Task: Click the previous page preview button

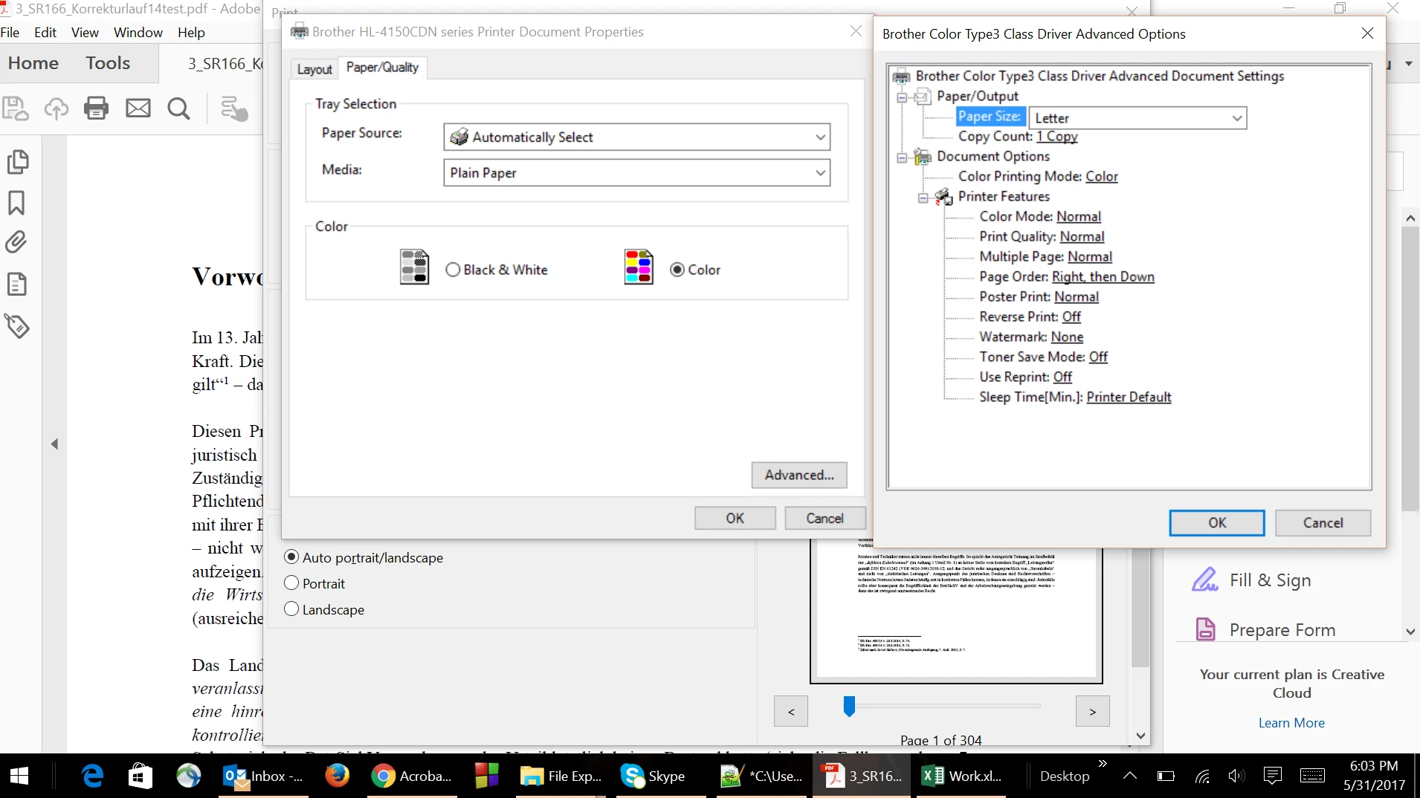Action: (791, 712)
